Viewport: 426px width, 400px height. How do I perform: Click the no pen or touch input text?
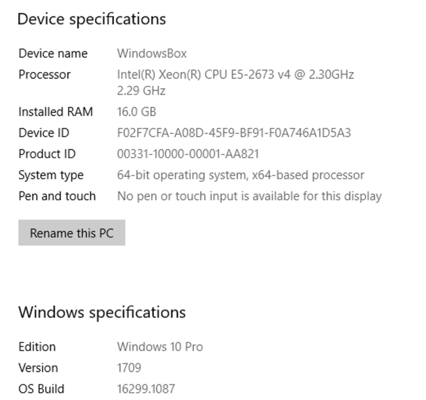(249, 196)
